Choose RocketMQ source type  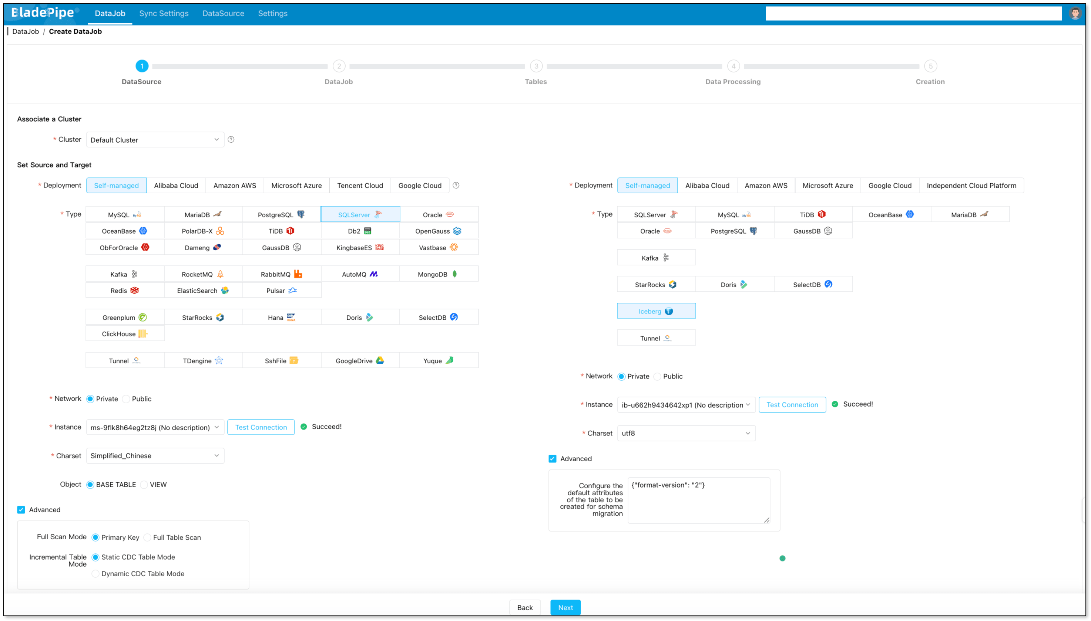[x=203, y=274]
